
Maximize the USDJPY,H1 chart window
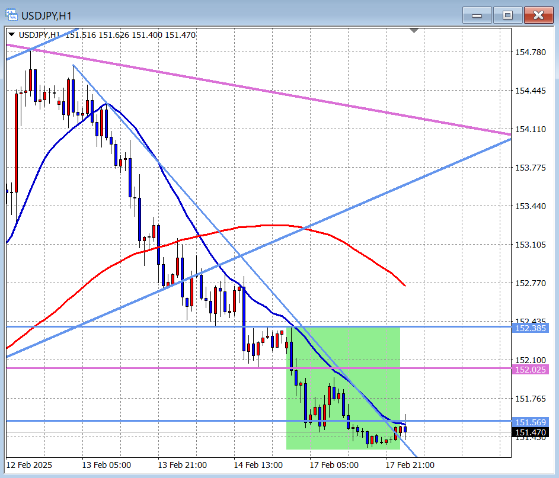click(507, 15)
